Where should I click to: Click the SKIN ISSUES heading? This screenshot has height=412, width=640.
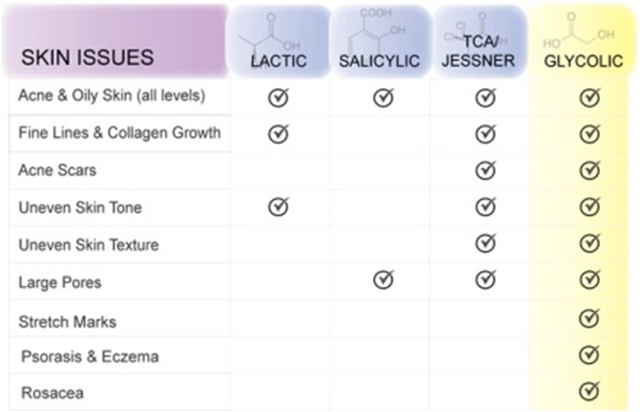(87, 58)
